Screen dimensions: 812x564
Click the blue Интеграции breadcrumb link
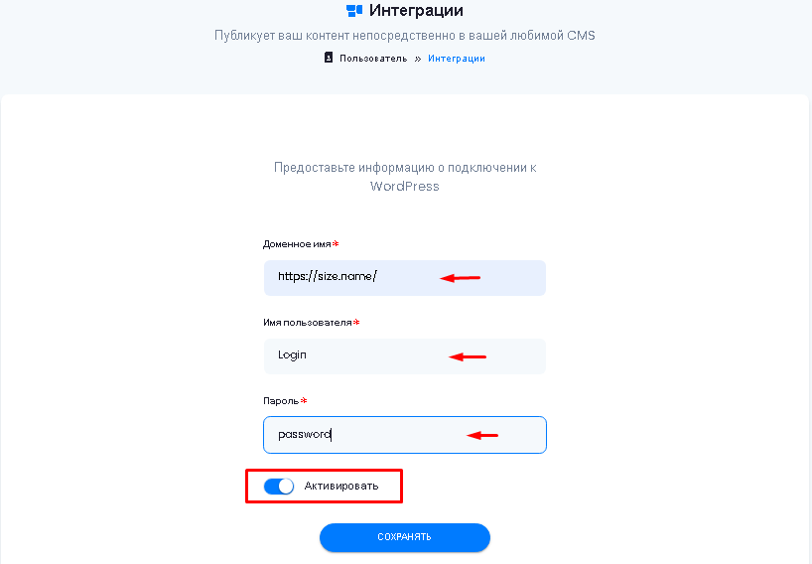[x=457, y=59]
